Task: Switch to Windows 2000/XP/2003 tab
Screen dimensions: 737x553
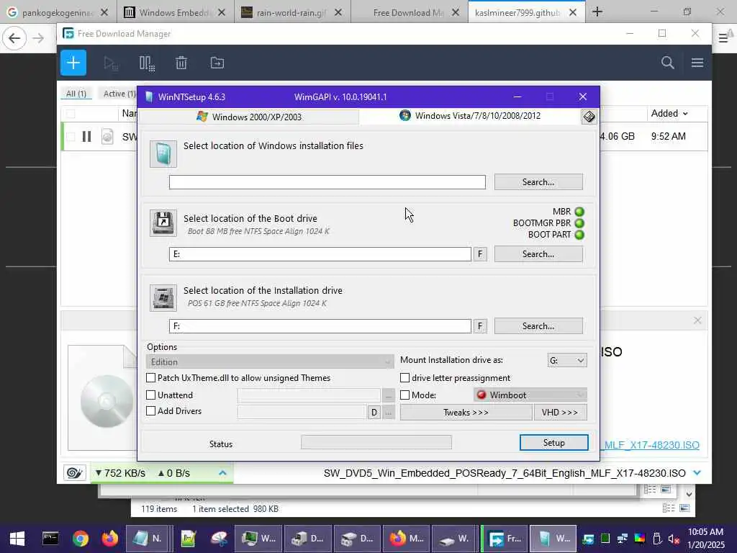Action: [249, 117]
